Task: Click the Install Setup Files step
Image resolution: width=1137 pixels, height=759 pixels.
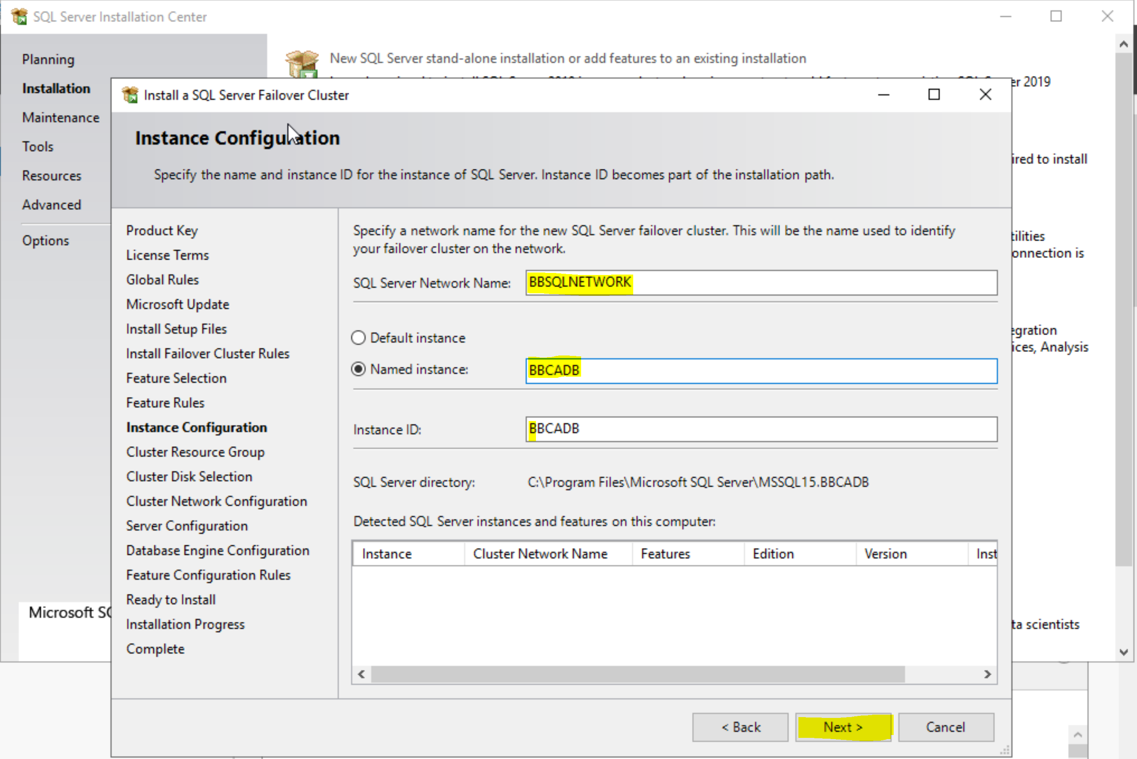Action: [176, 329]
